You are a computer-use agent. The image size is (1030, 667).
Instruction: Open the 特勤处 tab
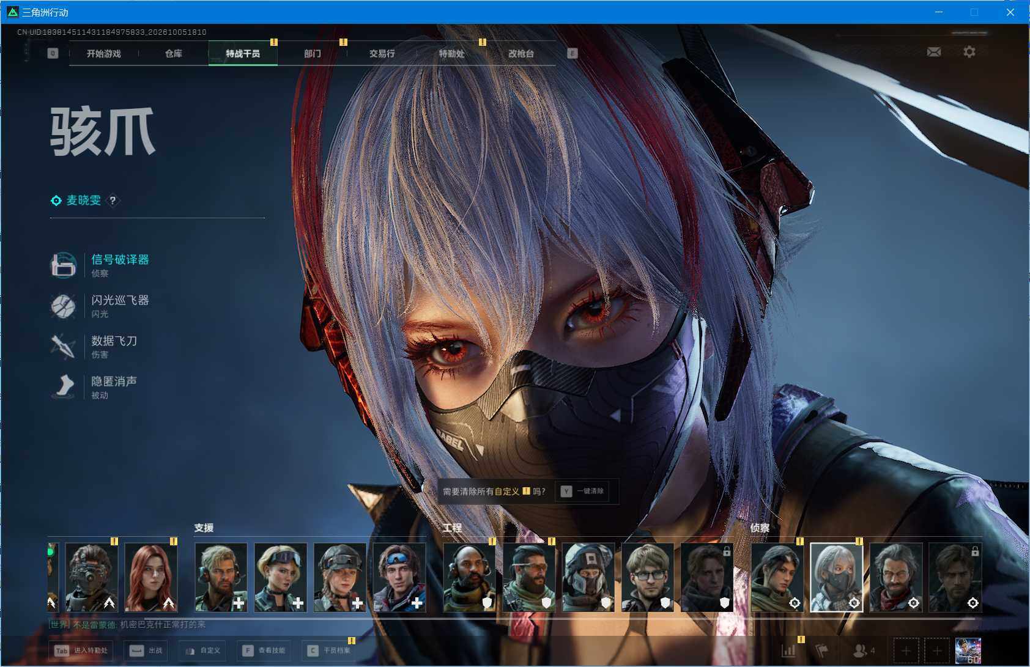click(x=451, y=54)
